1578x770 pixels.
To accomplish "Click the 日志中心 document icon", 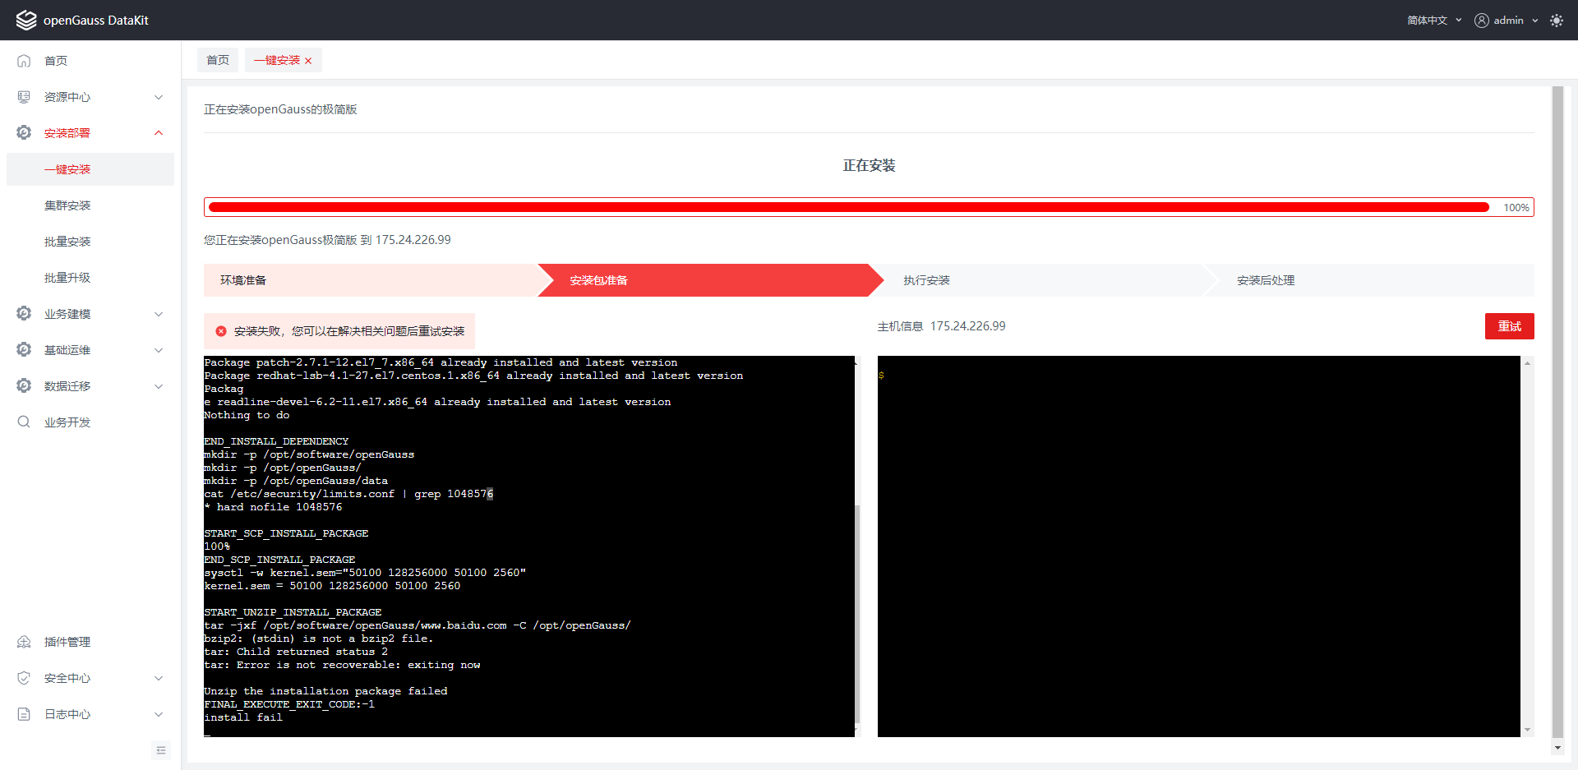I will point(24,714).
